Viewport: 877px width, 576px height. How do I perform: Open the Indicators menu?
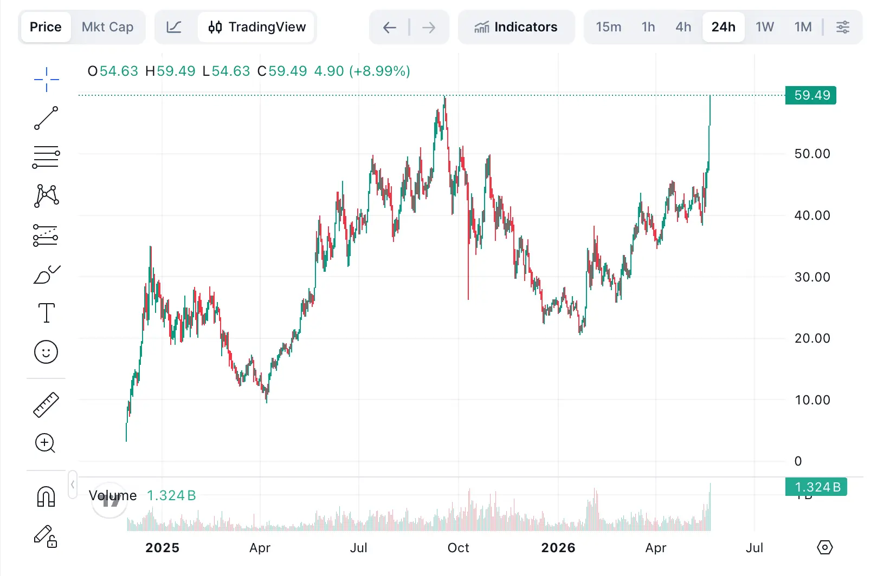(516, 27)
